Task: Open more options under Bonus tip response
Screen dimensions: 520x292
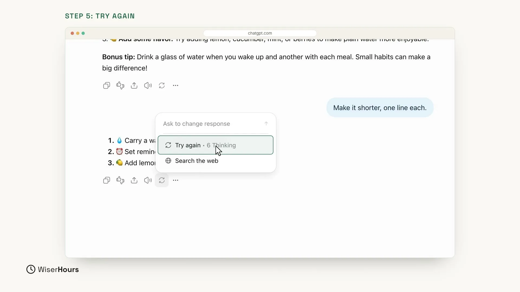Action: tap(175, 85)
